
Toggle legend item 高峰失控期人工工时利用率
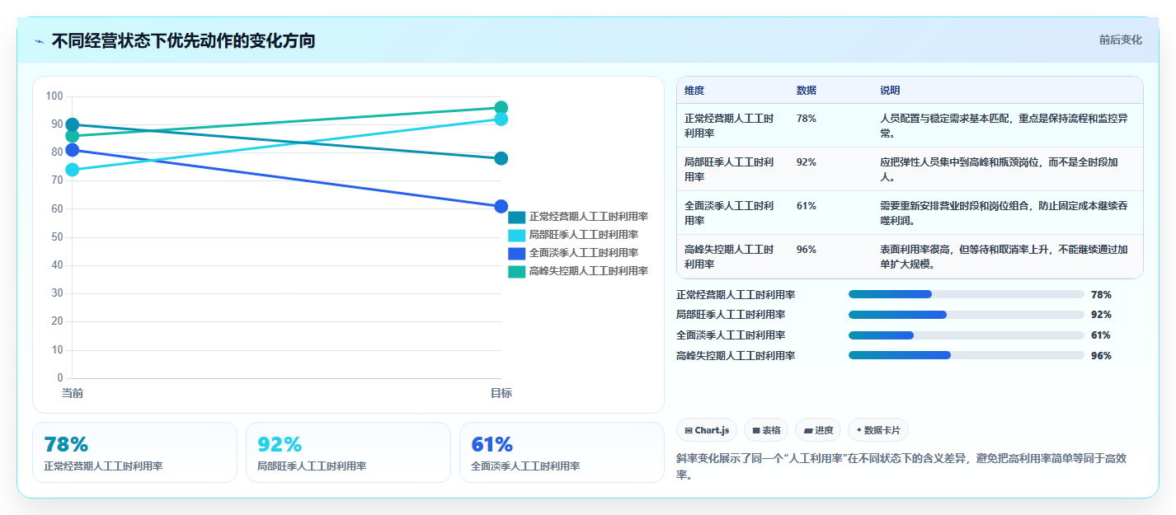[578, 271]
